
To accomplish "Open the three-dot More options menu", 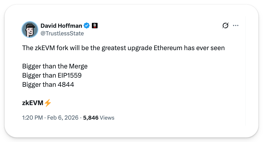I will point(236,25).
